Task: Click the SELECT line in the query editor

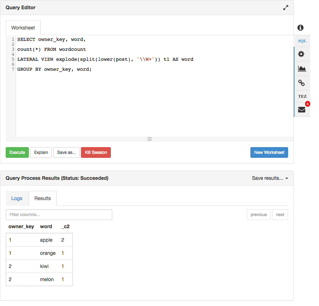Action: tap(52, 39)
